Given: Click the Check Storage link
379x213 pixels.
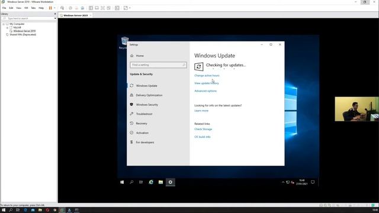Looking at the screenshot, I should point(203,129).
